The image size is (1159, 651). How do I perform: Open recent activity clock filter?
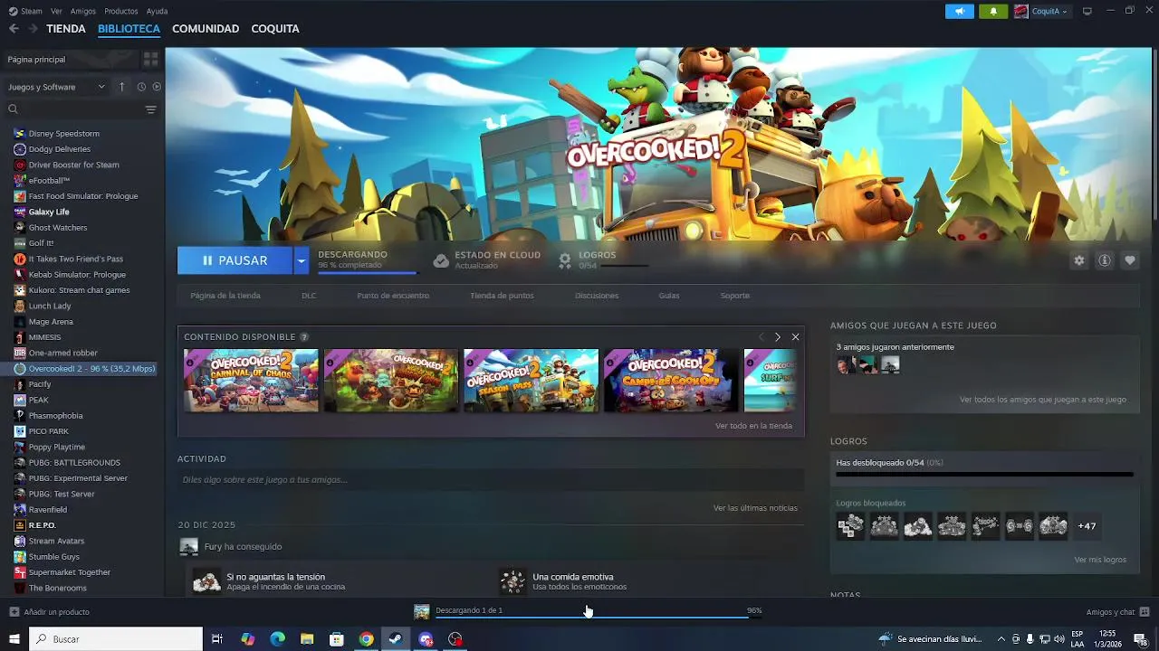coord(141,87)
